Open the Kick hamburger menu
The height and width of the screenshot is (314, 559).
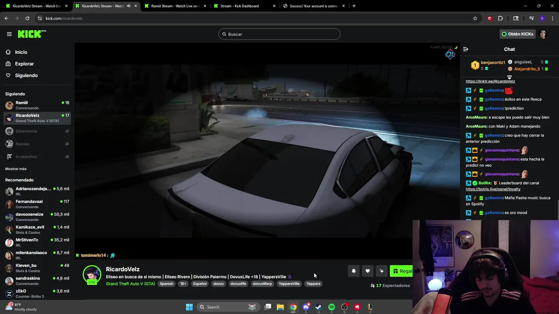point(9,34)
